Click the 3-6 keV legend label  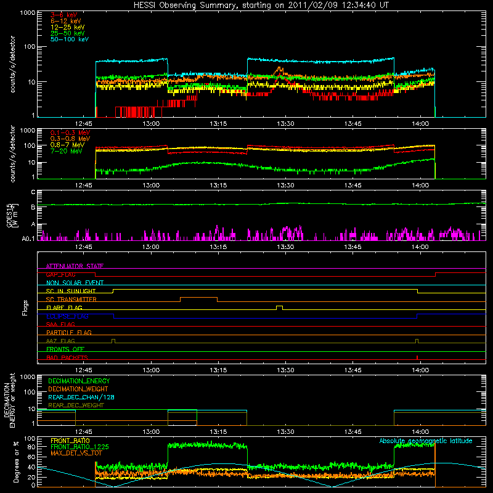click(x=63, y=15)
